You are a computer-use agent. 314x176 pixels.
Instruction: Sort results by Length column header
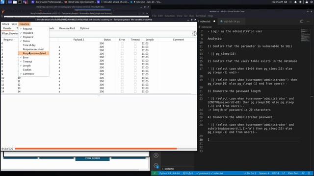tap(150, 40)
